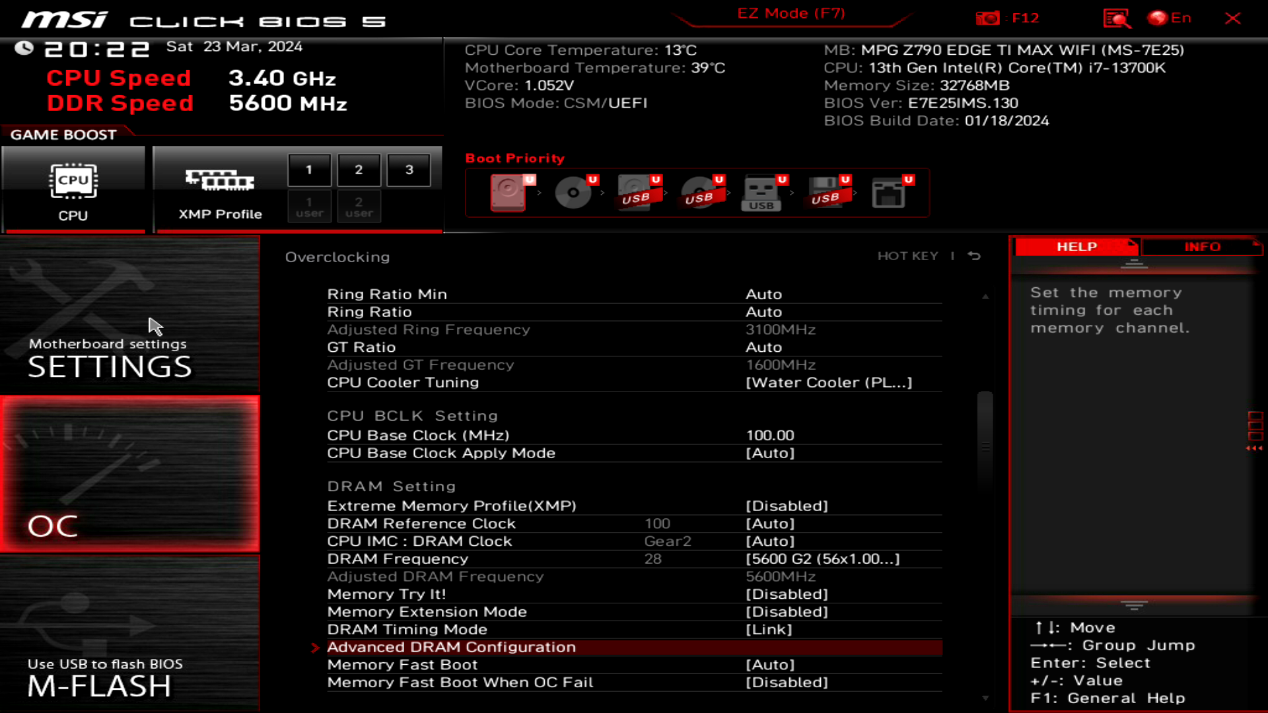Click the BIOS Ver E7E25IMS.130 text
This screenshot has width=1268, height=713.
(921, 103)
